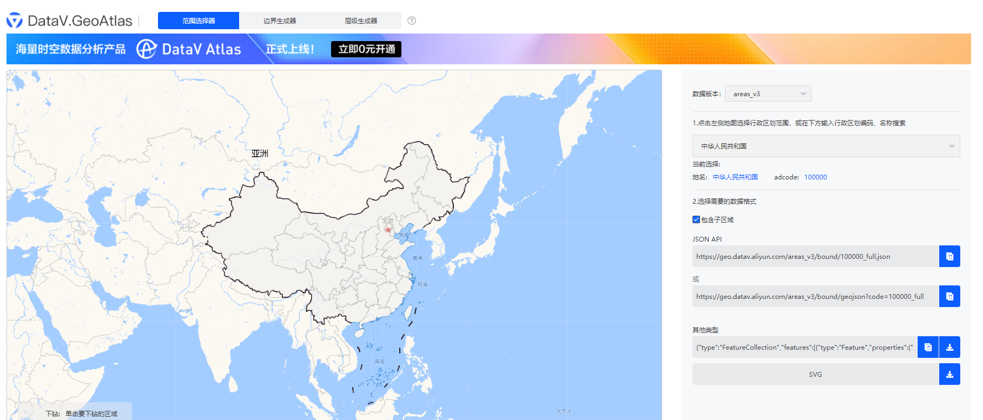983x420 pixels.
Task: Click the Beijing star marker on map
Action: pos(388,230)
